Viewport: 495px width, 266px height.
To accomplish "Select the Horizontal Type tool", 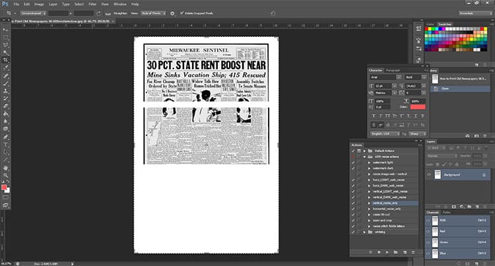I will point(5,144).
